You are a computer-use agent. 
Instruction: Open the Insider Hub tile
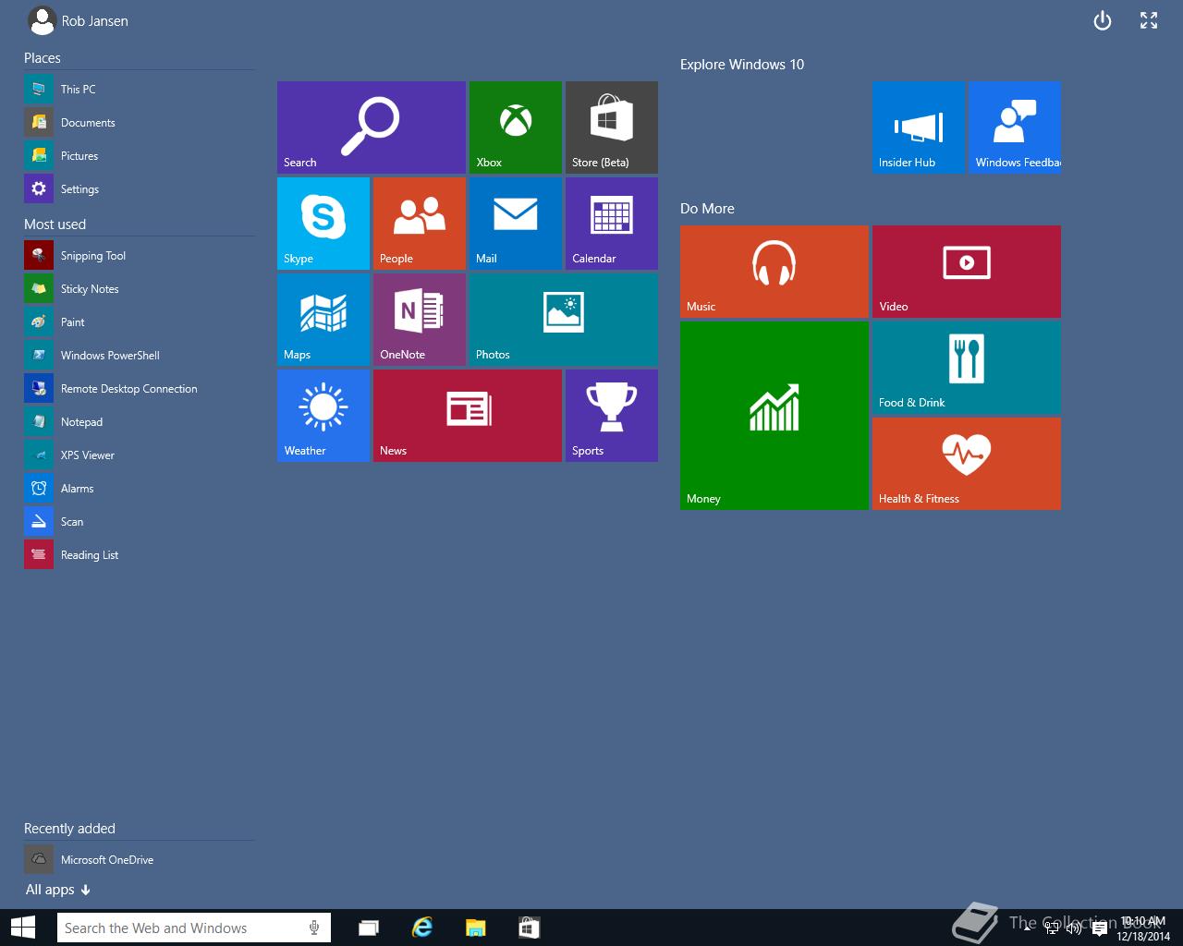tap(919, 127)
